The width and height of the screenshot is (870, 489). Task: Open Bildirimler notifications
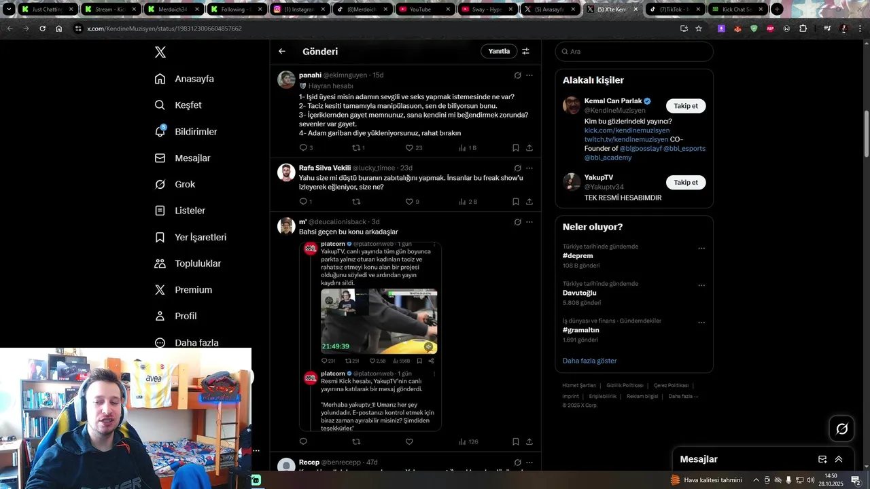tap(186, 132)
